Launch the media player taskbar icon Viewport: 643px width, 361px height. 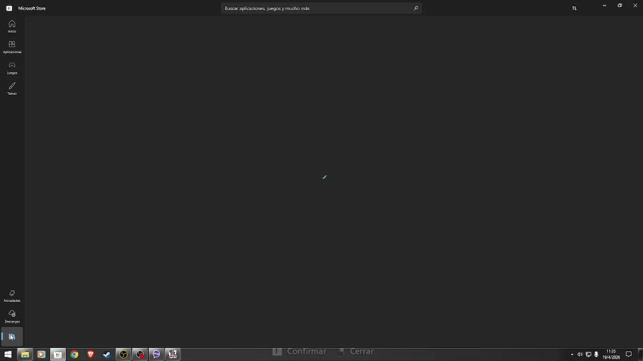[41, 354]
